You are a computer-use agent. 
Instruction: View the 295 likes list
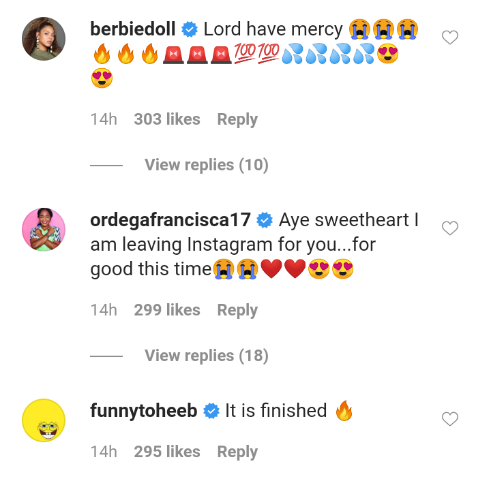(x=167, y=452)
